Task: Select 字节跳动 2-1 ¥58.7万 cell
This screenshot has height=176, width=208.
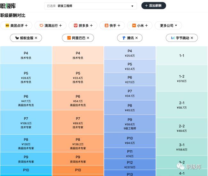Action: pos(182,105)
